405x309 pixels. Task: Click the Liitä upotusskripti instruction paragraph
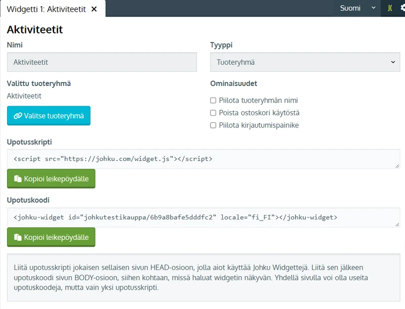191,278
